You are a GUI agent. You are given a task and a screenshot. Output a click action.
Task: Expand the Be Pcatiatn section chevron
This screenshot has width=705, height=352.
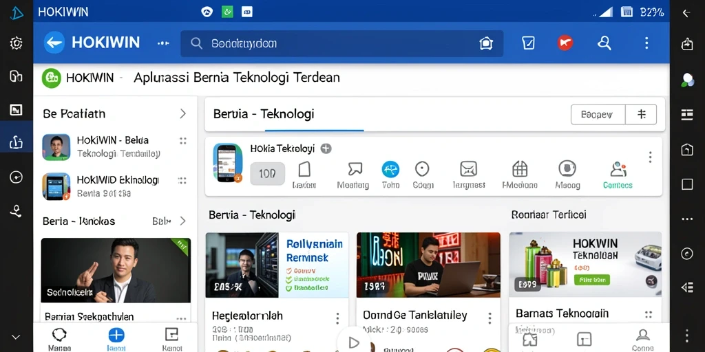pos(182,113)
